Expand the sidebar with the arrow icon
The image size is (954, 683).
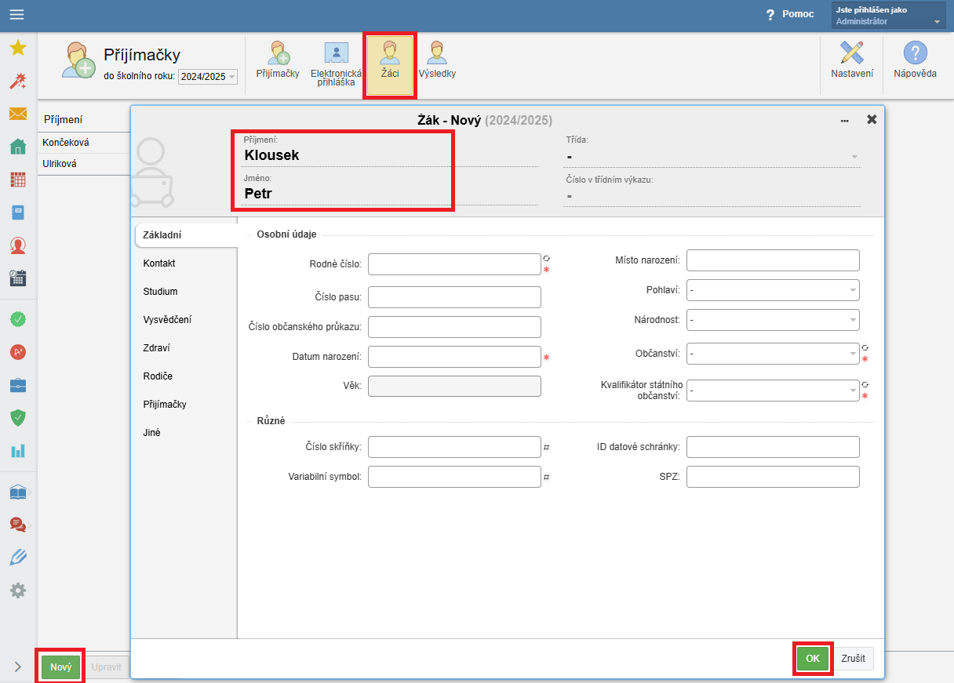coord(18,667)
